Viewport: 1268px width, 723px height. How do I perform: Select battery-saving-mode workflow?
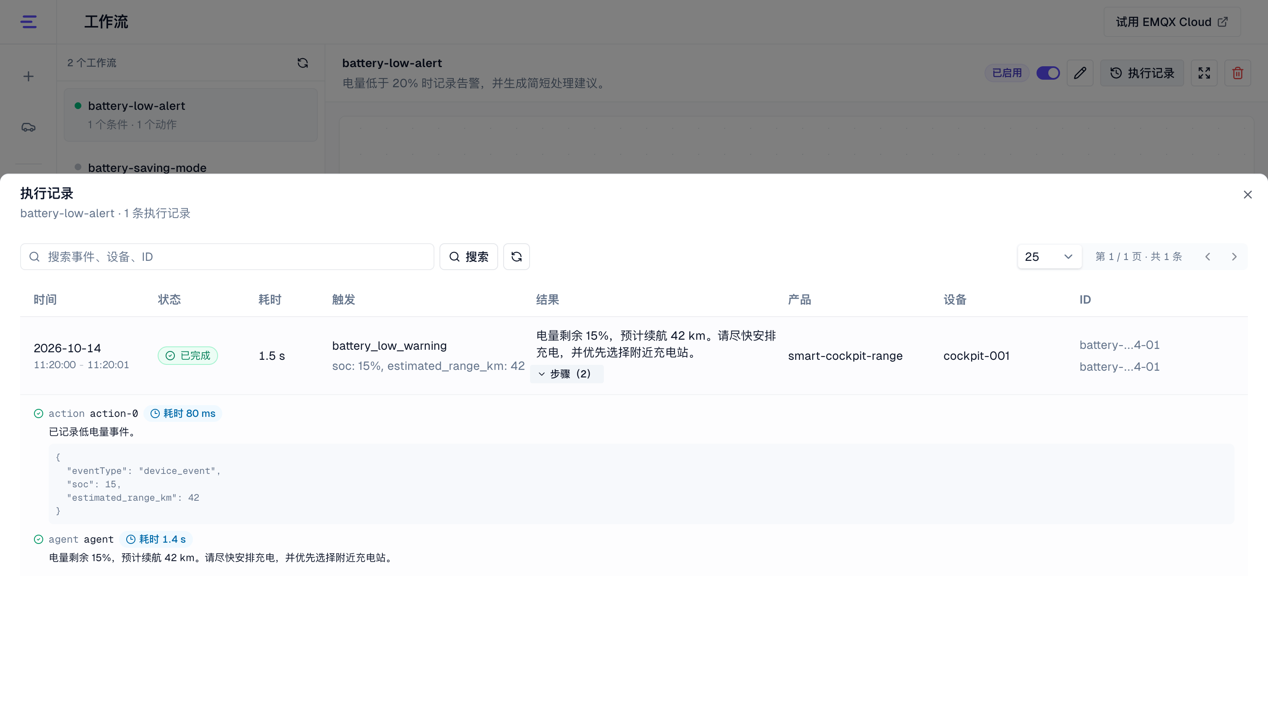click(x=147, y=168)
